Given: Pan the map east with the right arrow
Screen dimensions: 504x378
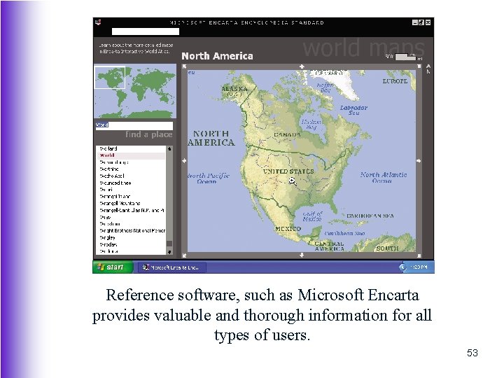Looking at the screenshot, I should click(419, 161).
